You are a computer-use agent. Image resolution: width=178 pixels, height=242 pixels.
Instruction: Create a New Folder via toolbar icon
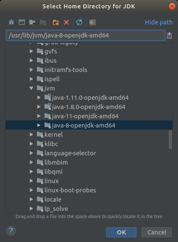point(56,23)
